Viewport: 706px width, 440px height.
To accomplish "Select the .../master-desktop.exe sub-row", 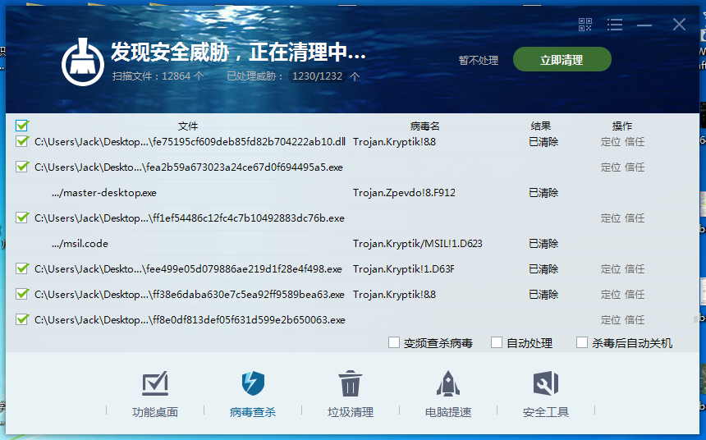I will coord(104,193).
